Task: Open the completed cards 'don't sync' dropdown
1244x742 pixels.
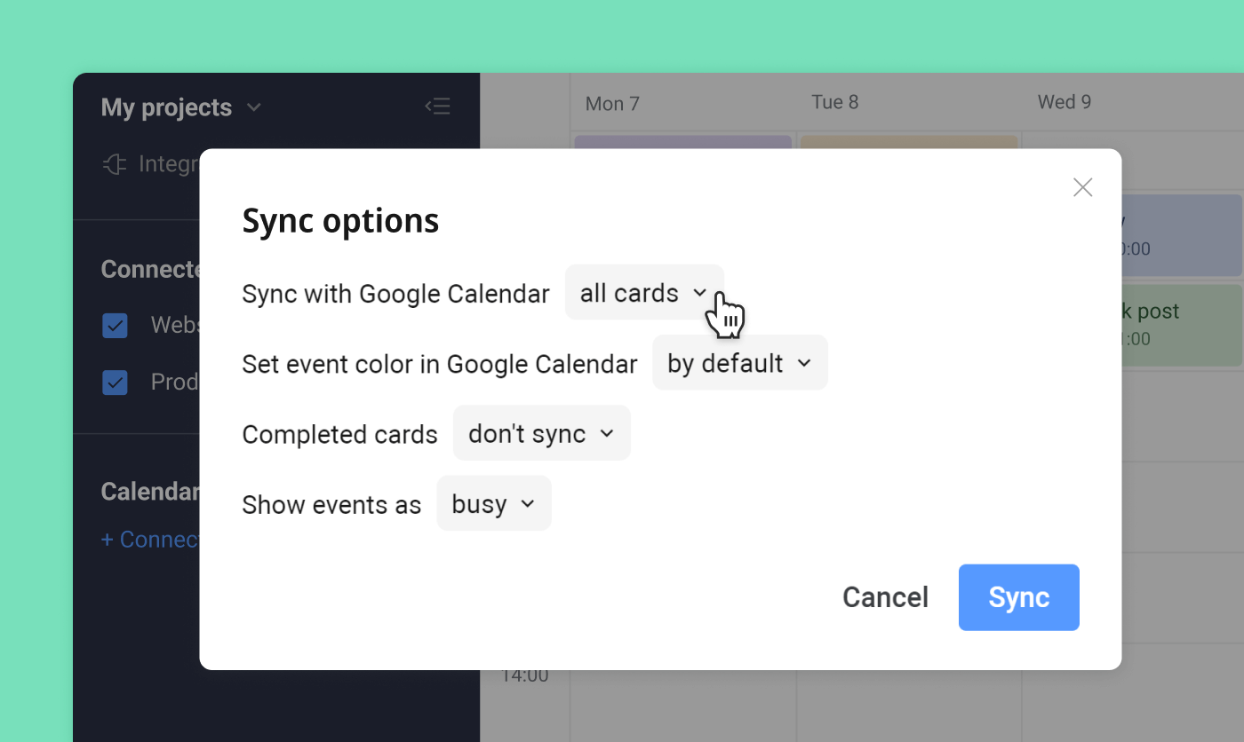Action: tap(541, 433)
